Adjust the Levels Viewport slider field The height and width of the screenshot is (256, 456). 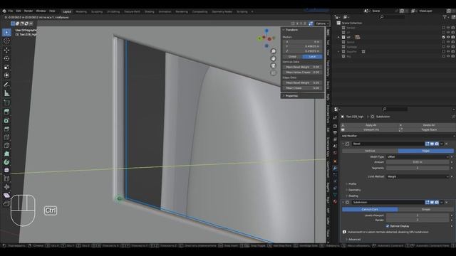(418, 215)
